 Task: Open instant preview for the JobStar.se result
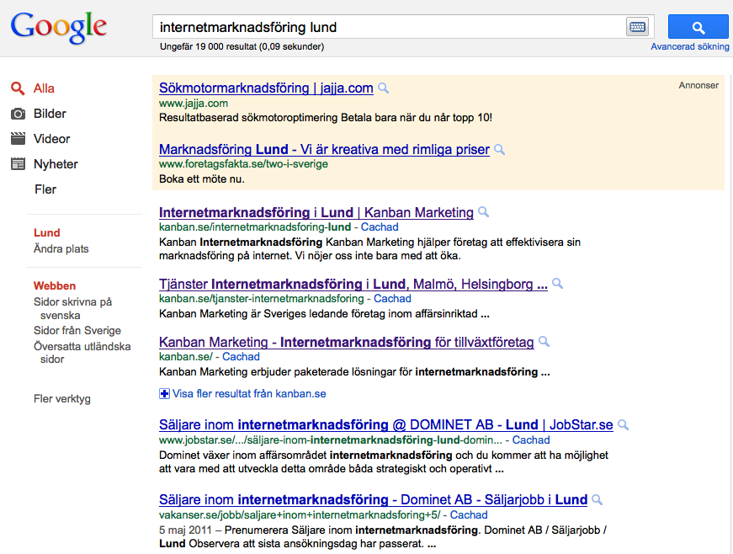623,424
